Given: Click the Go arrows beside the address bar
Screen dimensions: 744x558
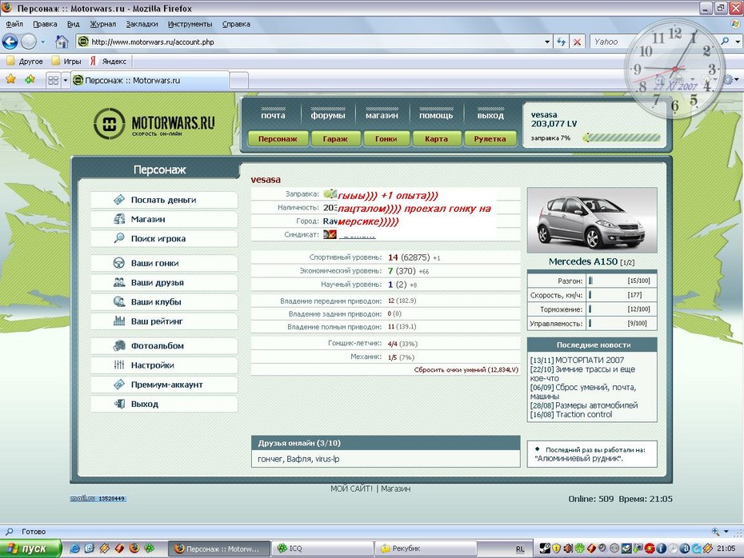Looking at the screenshot, I should (562, 42).
